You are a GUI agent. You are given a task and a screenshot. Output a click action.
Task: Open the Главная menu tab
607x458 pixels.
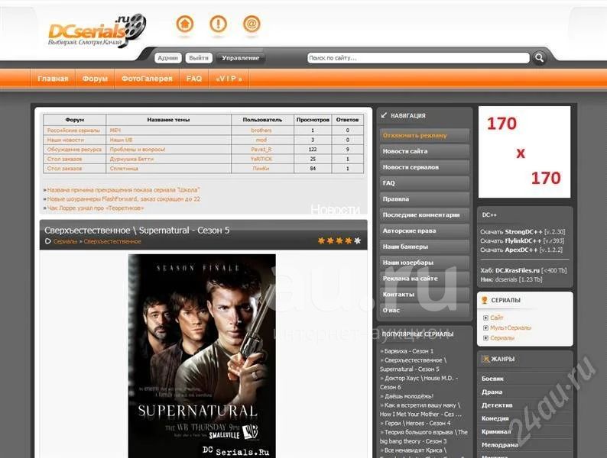(x=53, y=79)
